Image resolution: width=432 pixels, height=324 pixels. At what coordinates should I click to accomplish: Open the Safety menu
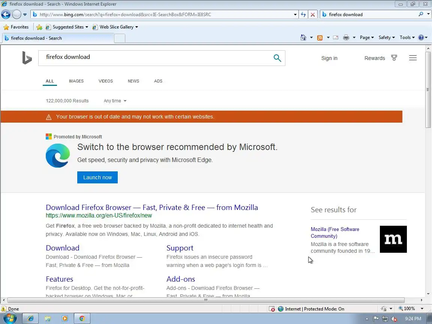point(387,37)
